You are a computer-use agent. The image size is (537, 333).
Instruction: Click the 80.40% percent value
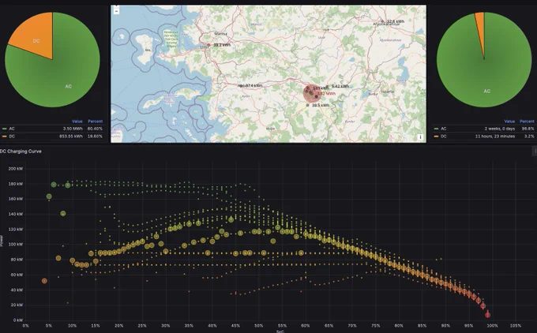[x=95, y=129]
